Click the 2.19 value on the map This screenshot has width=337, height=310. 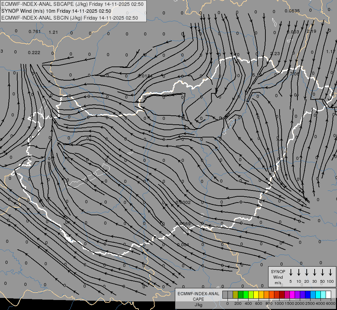coord(312,31)
